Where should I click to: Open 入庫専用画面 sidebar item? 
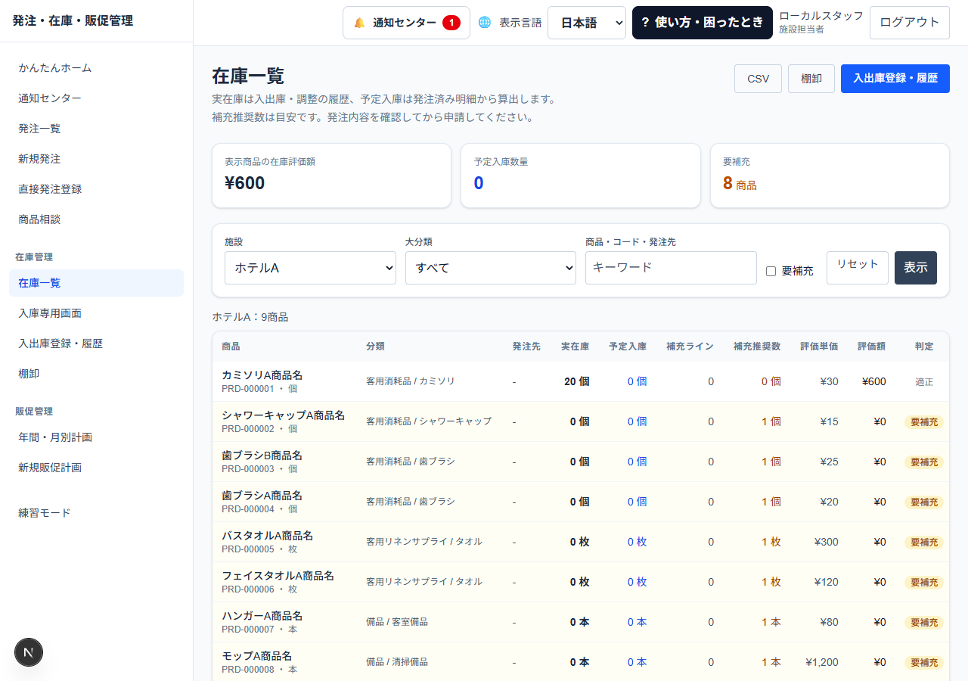96,313
